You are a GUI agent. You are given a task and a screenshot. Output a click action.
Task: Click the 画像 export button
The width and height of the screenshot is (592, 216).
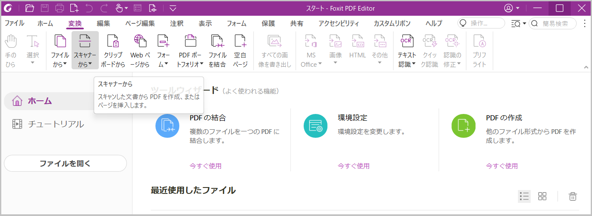[x=335, y=51]
